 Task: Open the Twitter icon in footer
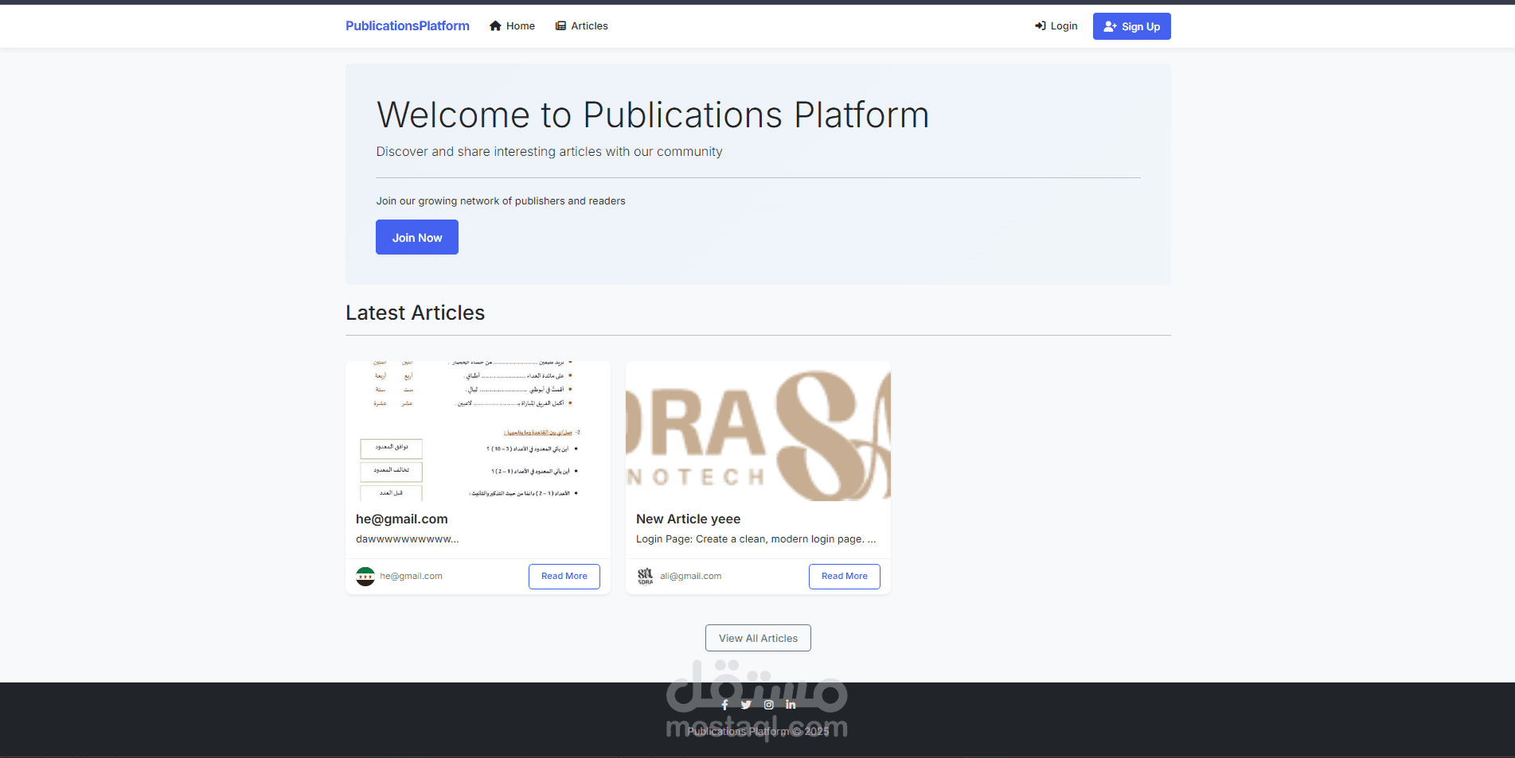pyautogui.click(x=746, y=705)
